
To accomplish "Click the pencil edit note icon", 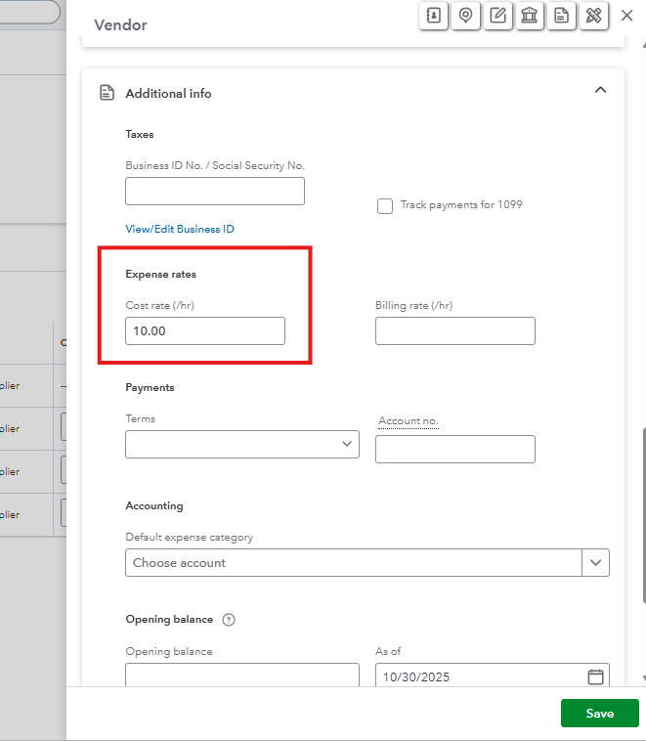I will pos(498,16).
